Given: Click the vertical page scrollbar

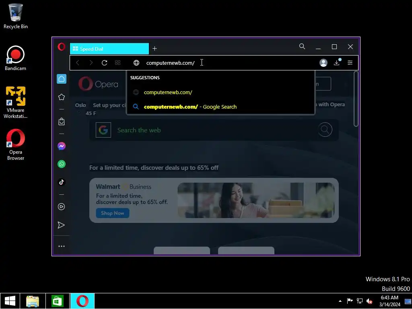Looking at the screenshot, I should [356, 99].
